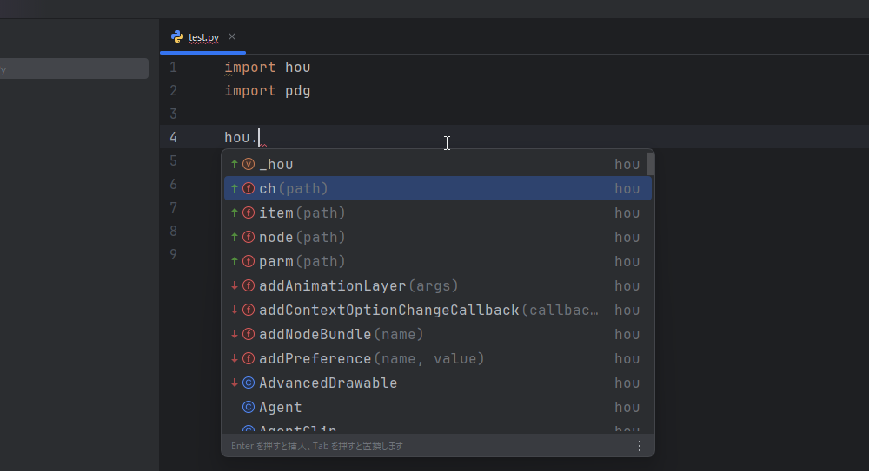869x471 pixels.
Task: Click the variable icon beside _hou
Action: tap(249, 164)
